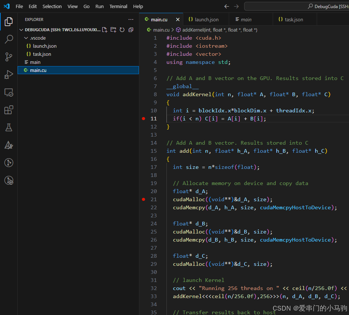
Task: Open the Search view in activity bar
Action: tap(9, 39)
